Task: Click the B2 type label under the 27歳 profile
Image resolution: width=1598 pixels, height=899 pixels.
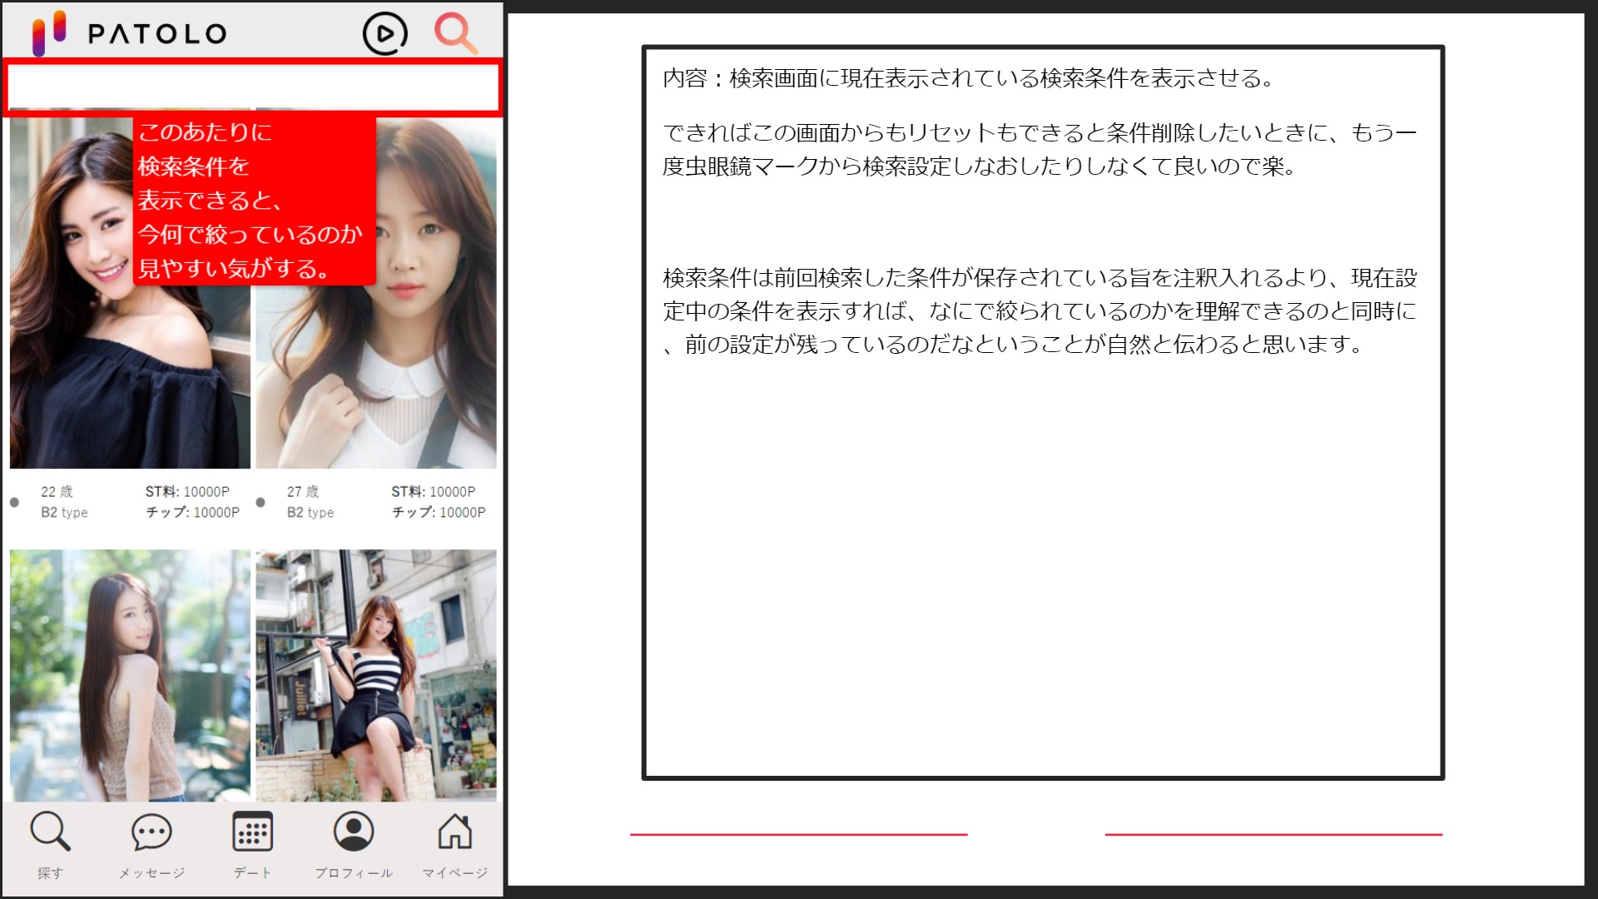Action: [x=310, y=513]
